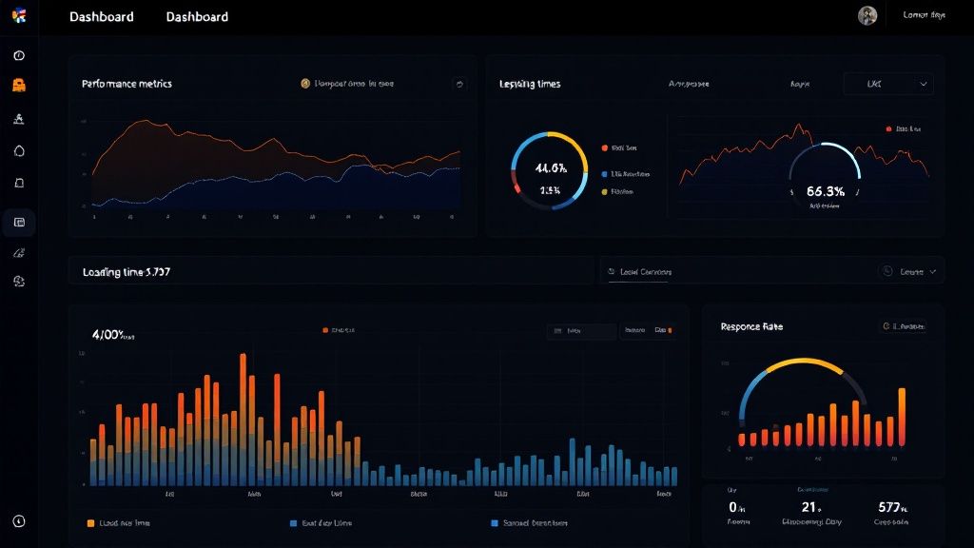Screen dimensions: 974x548
Task: Click the 44.6% value inside the donut chart
Action: (551, 167)
